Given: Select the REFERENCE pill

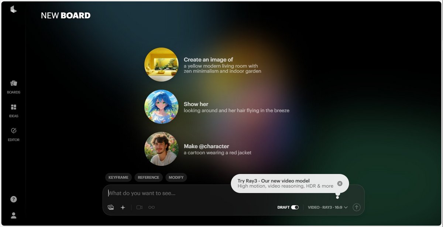Looking at the screenshot, I should tap(148, 177).
